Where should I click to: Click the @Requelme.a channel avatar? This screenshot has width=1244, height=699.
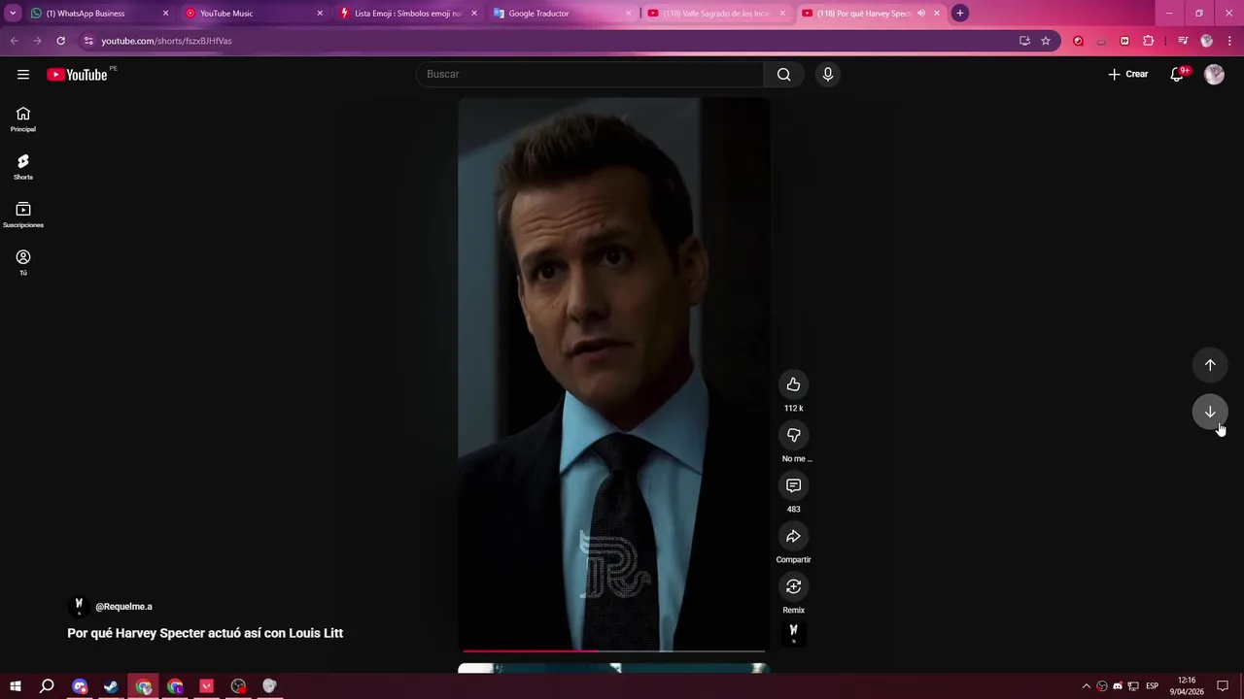[x=79, y=606]
